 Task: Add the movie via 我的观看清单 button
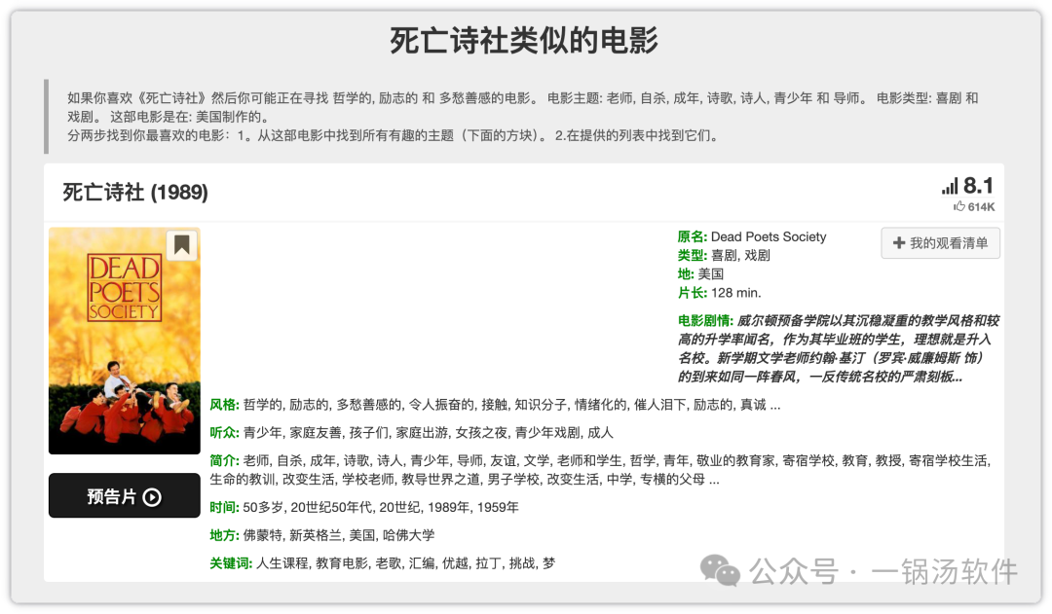tap(940, 243)
